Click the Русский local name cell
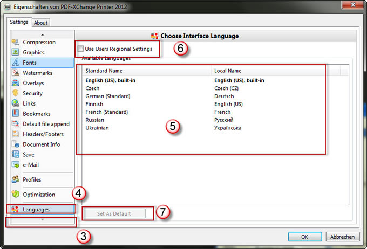Viewport: 367px width, 249px height. (224, 120)
